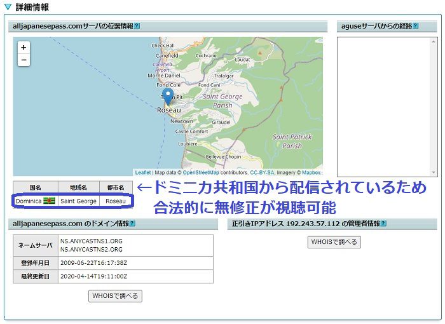Click the Trafalgar label on the map
This screenshot has height=324, width=445.
coord(224,76)
